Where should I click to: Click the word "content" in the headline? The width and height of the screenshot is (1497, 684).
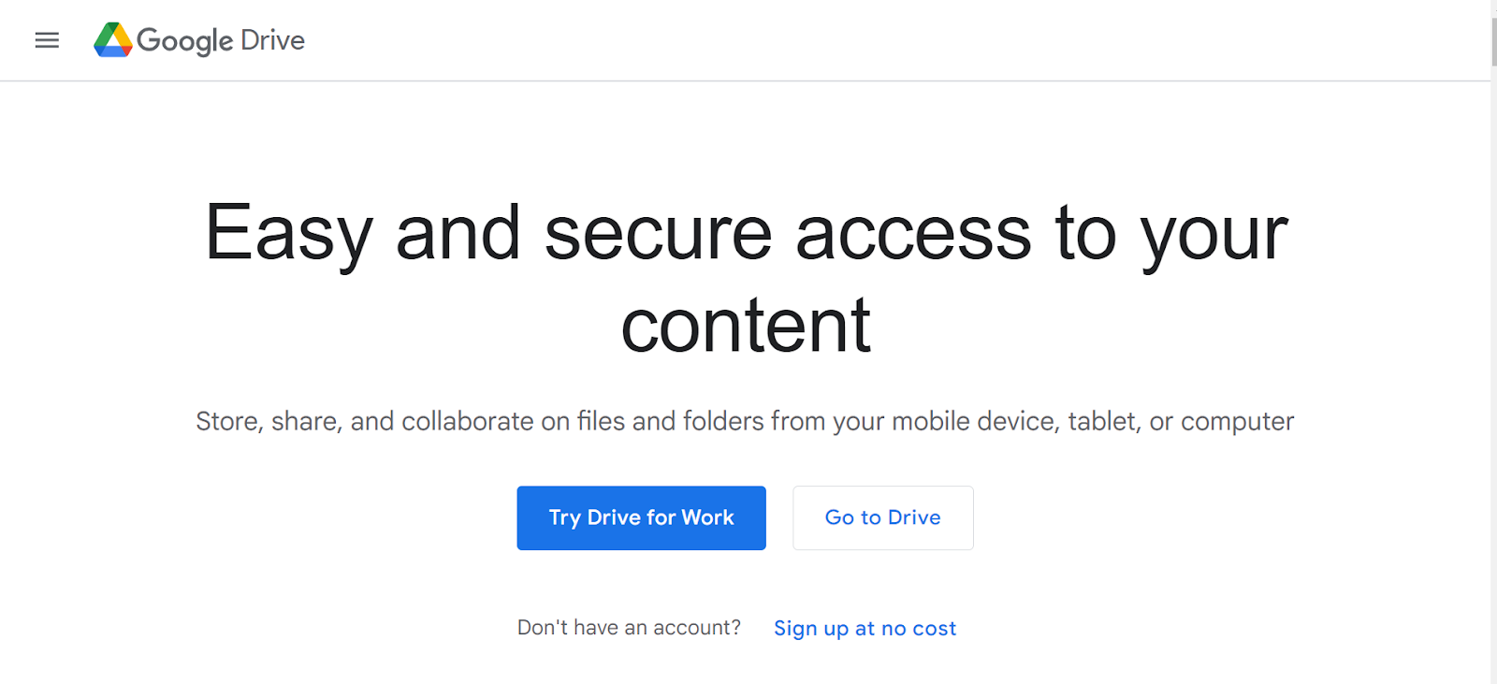[x=746, y=326]
